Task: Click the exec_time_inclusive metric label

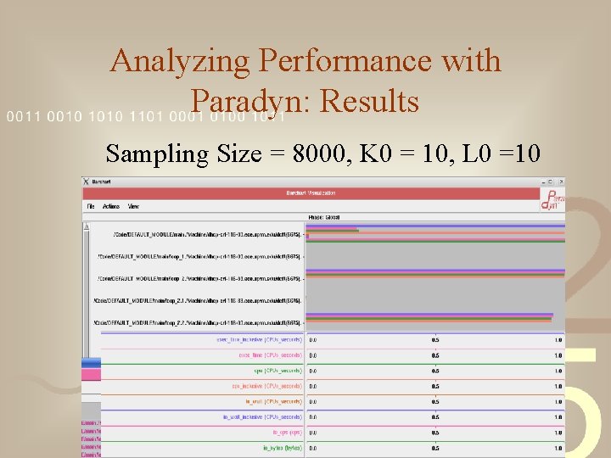Action: pyautogui.click(x=259, y=340)
